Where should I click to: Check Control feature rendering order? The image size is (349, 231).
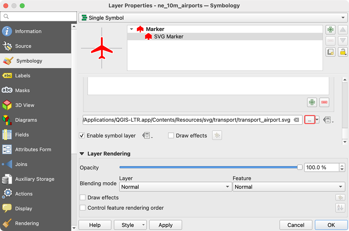coord(83,208)
